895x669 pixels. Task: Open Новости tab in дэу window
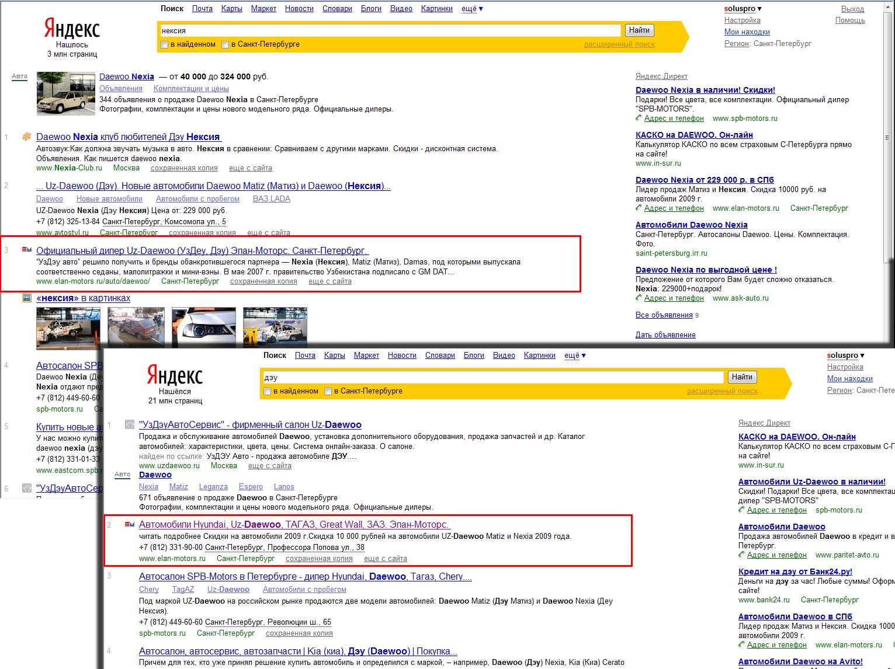[402, 356]
